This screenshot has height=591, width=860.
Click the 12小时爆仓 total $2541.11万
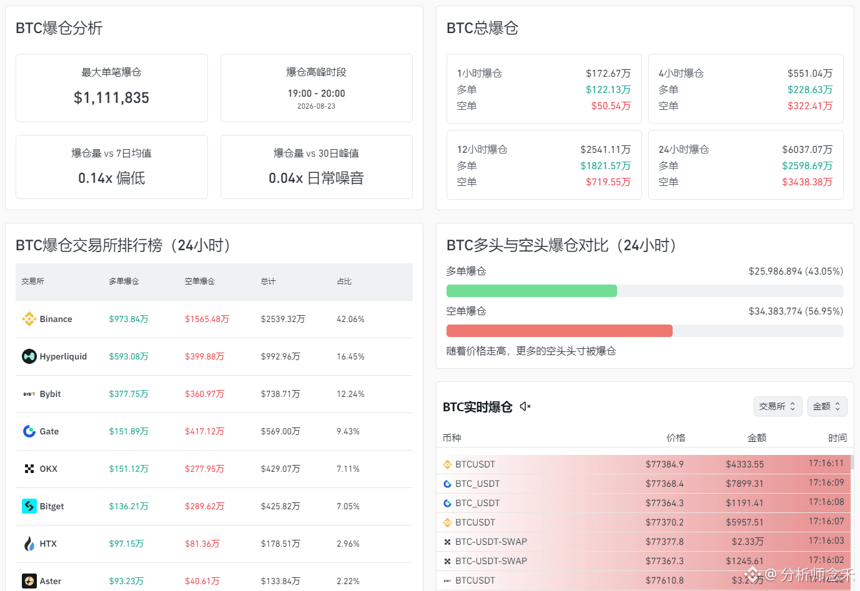(605, 150)
